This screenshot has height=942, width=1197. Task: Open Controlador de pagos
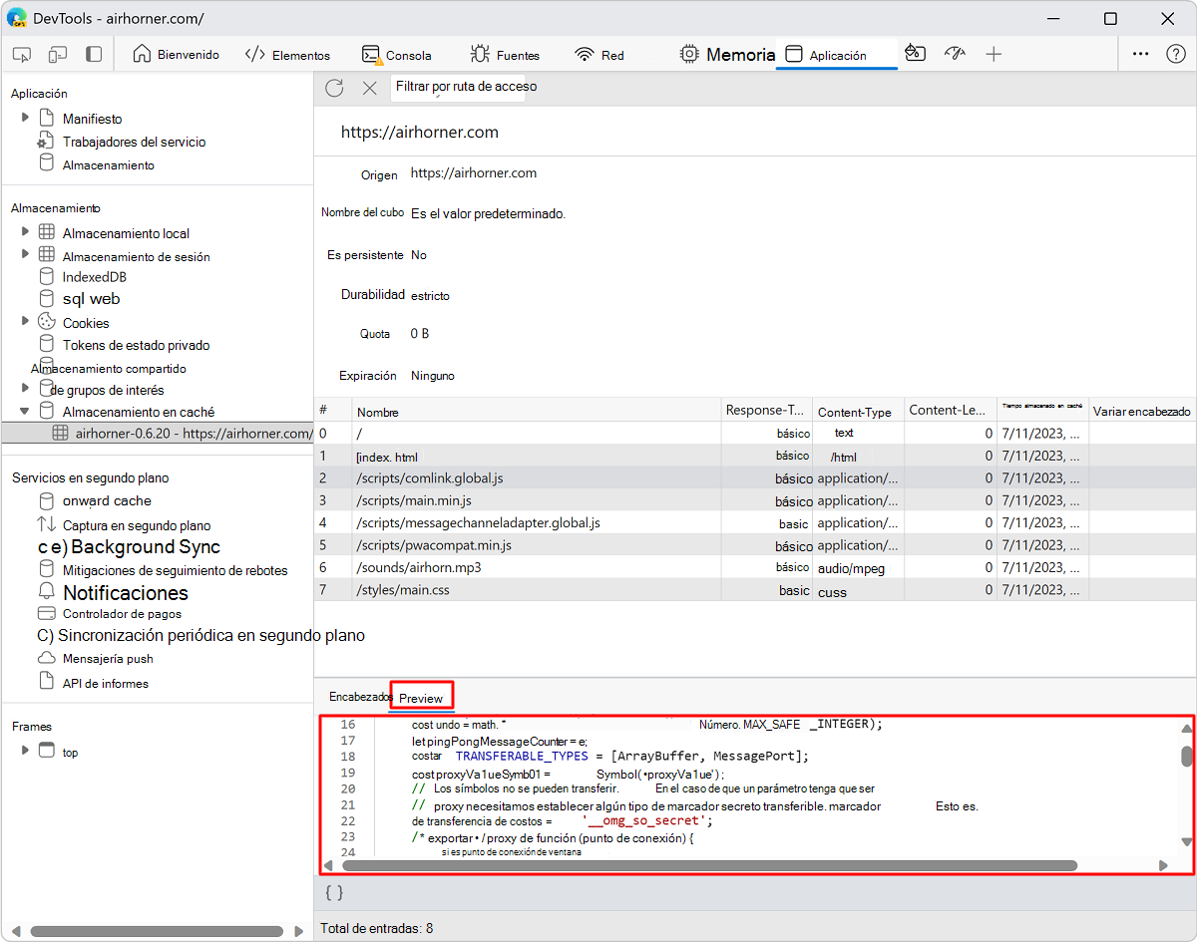122,614
